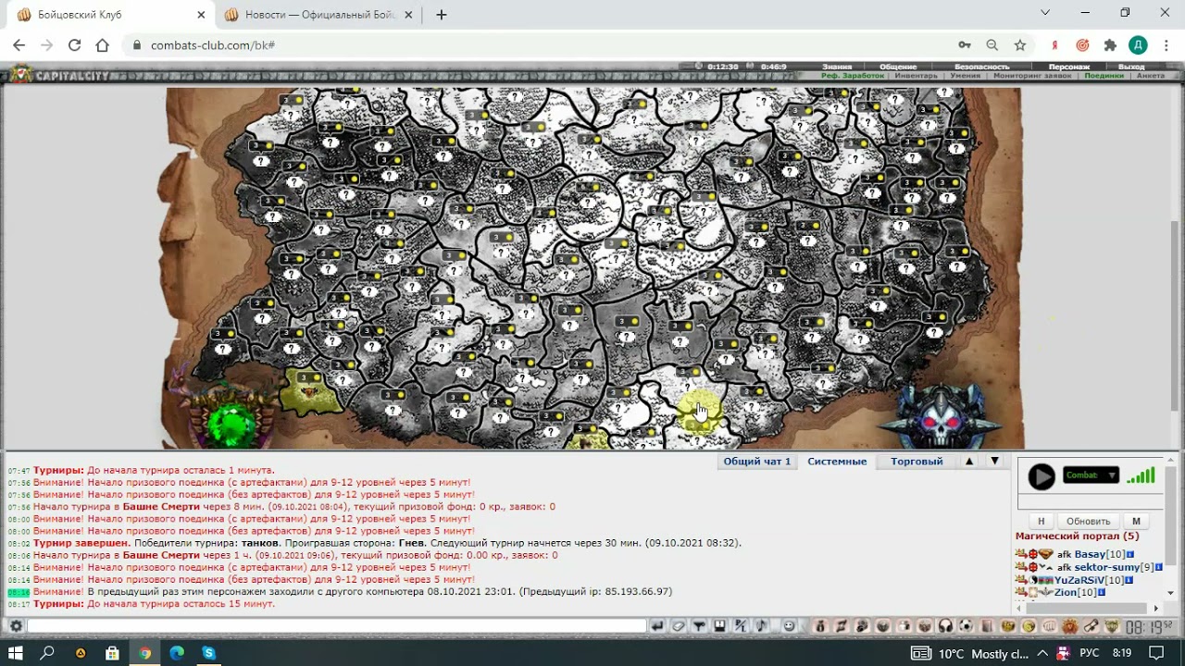Bookmark this page with the star icon
The width and height of the screenshot is (1185, 666).
1019,44
